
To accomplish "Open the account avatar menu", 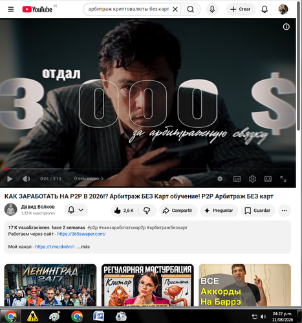I will coord(283,9).
